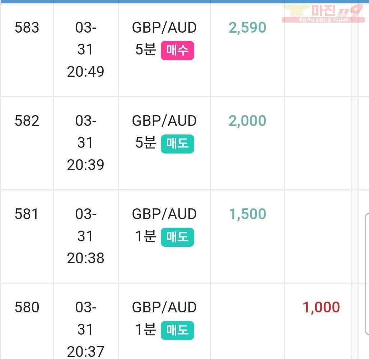369x359 pixels.
Task: Click the pink 매수 badge in row 583
Action: tap(177, 51)
